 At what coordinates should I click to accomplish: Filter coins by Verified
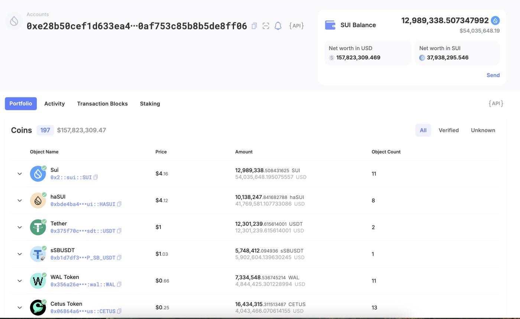tap(448, 130)
